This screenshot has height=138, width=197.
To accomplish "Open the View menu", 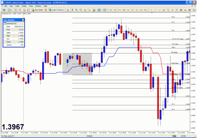I will (11, 6).
